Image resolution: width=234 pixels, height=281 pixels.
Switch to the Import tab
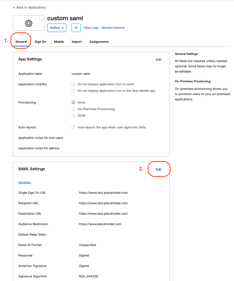coord(76,42)
